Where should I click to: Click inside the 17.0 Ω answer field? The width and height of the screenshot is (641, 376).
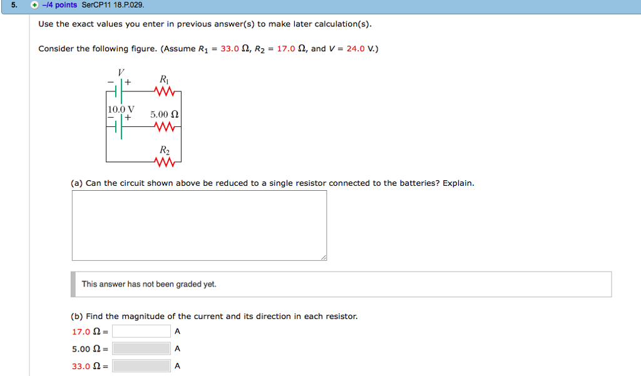coord(140,331)
